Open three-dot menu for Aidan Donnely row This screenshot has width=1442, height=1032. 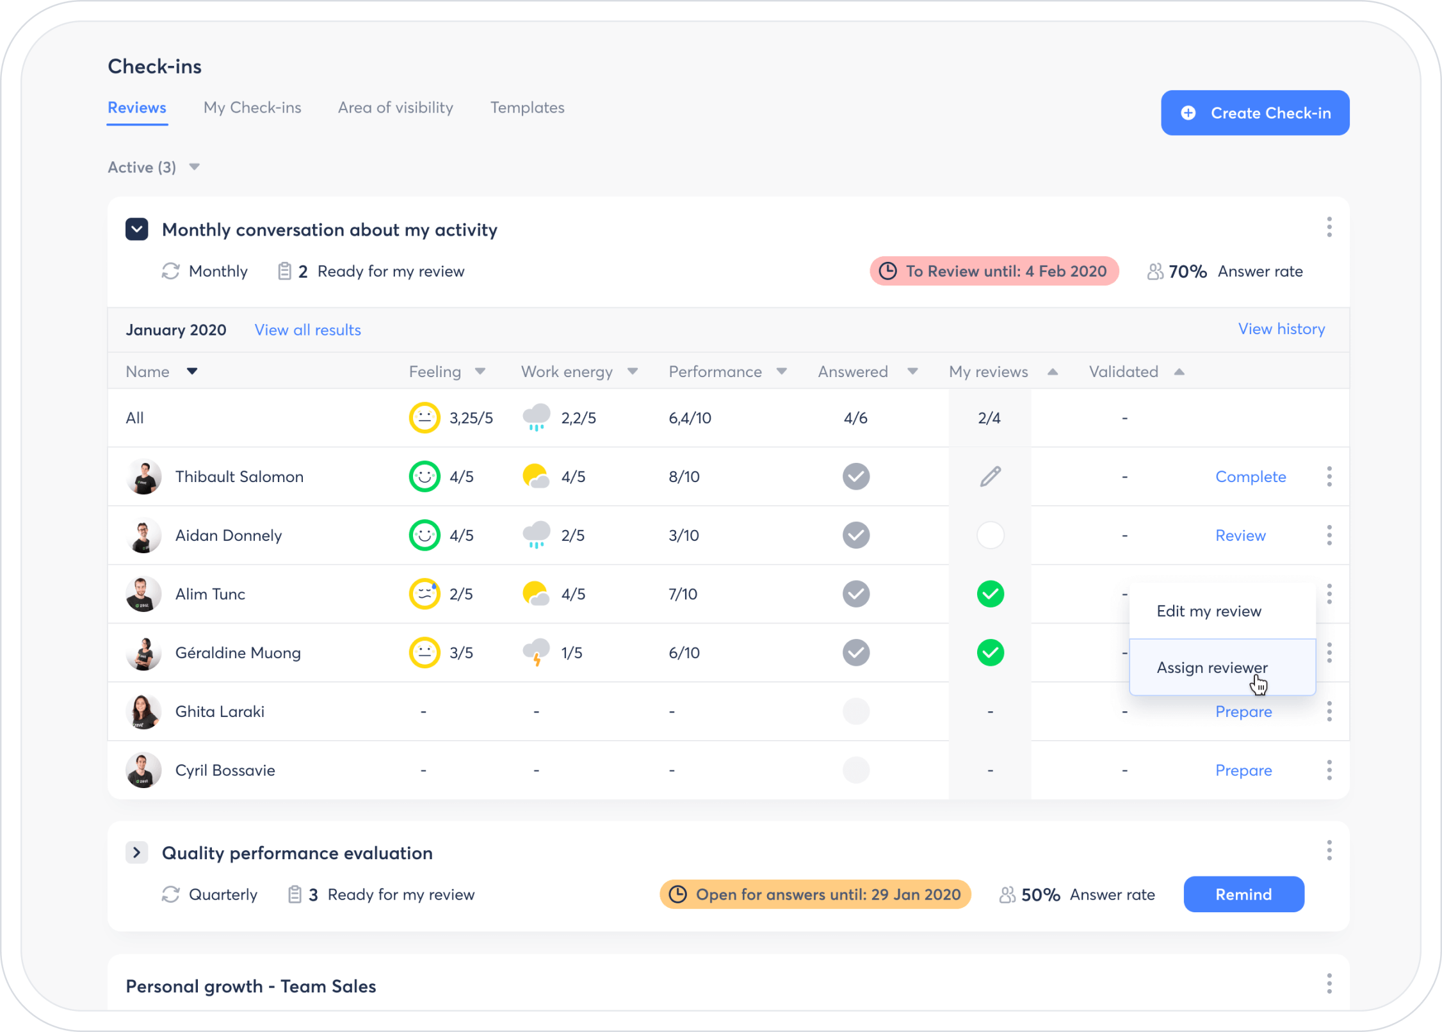1329,535
